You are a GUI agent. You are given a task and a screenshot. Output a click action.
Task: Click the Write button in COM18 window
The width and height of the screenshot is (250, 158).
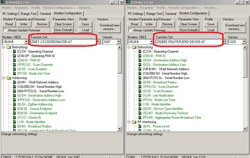24,24
